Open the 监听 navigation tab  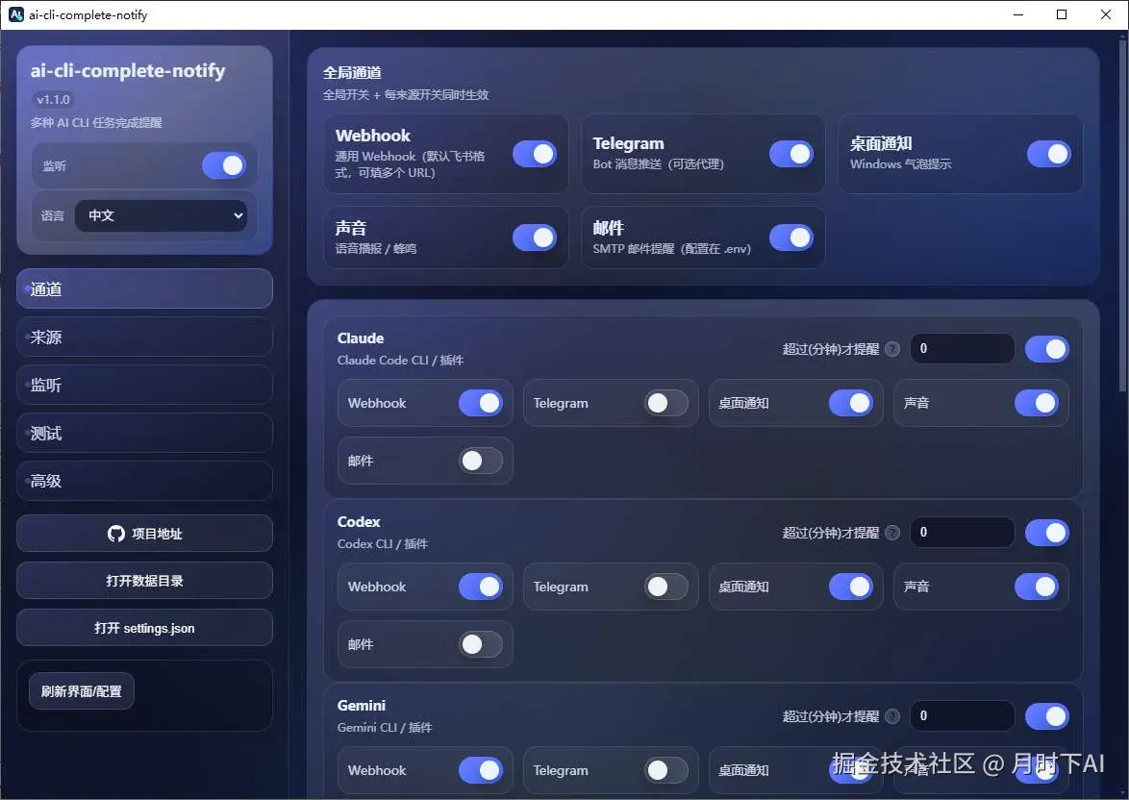click(x=144, y=385)
